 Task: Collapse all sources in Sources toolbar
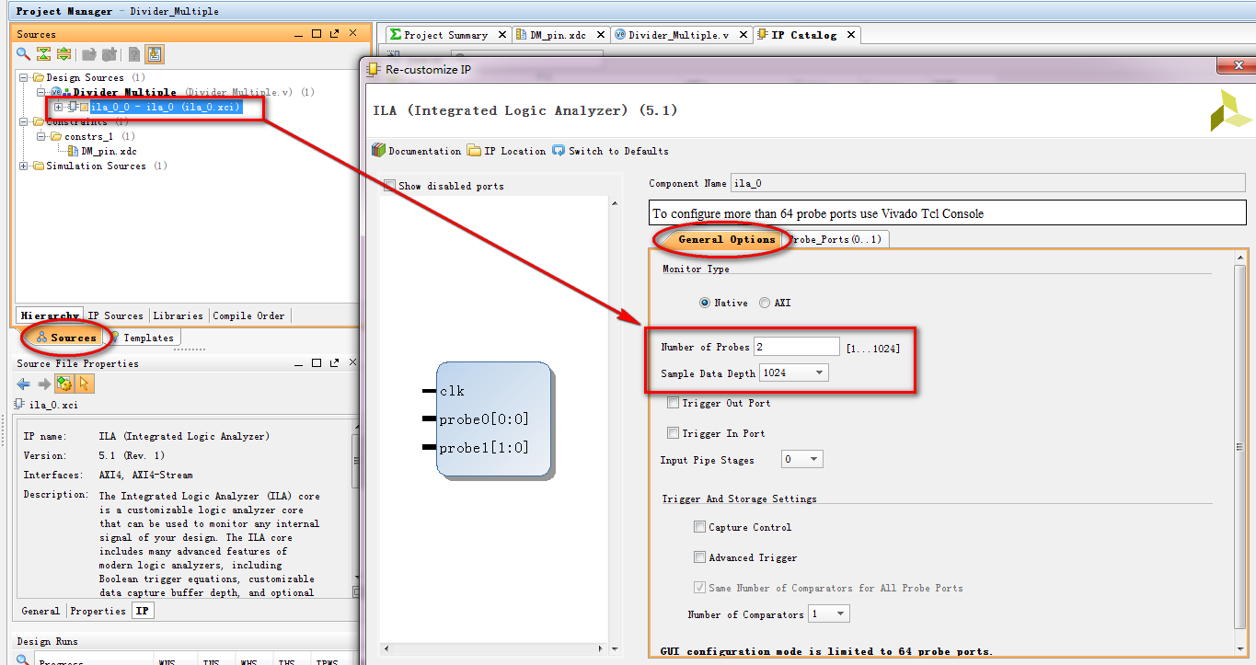43,54
